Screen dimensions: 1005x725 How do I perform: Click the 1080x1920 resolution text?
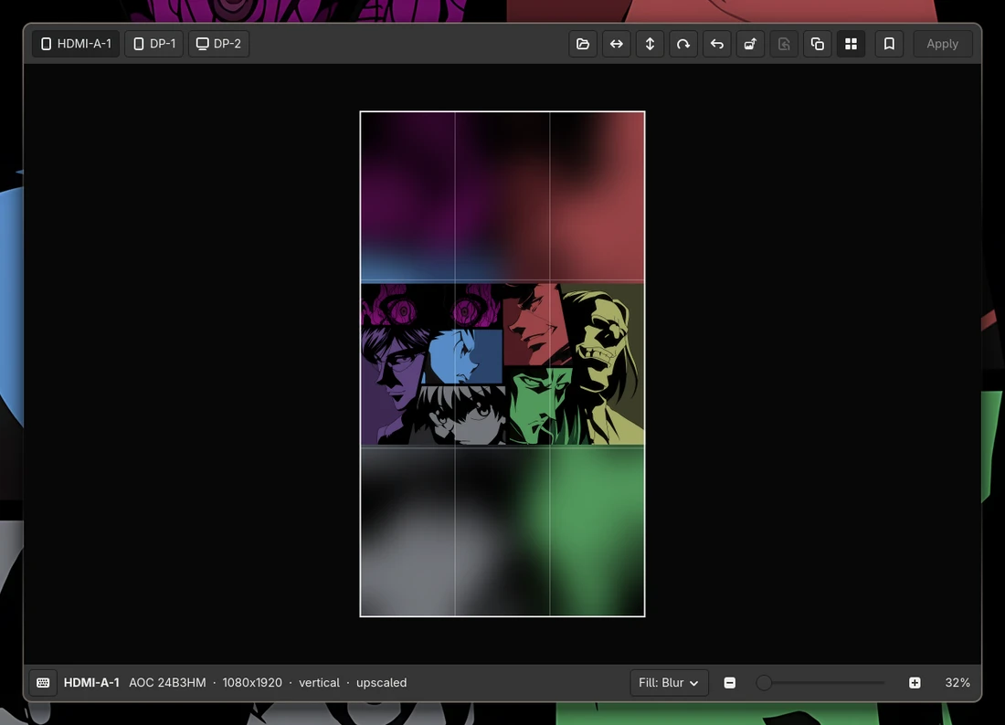pyautogui.click(x=252, y=683)
